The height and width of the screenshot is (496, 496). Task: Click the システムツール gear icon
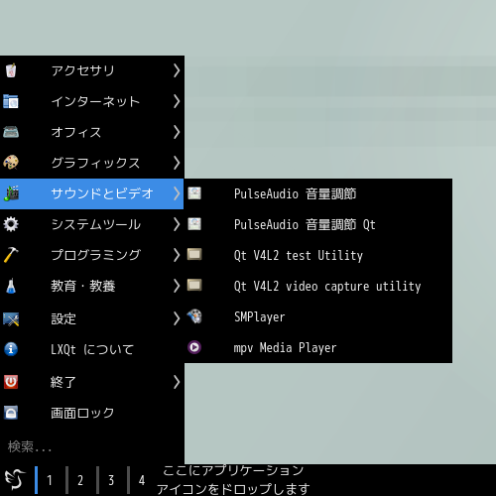pyautogui.click(x=11, y=224)
